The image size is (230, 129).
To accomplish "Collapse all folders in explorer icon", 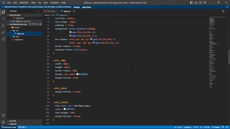I will tap(40, 24).
